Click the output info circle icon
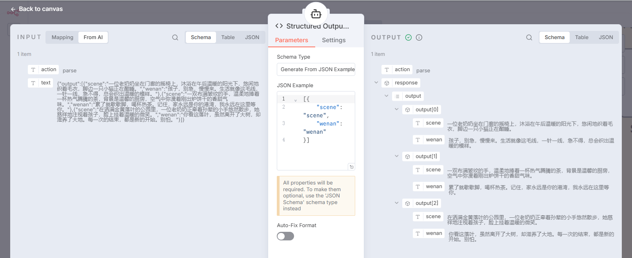Image resolution: width=632 pixels, height=258 pixels. (419, 38)
